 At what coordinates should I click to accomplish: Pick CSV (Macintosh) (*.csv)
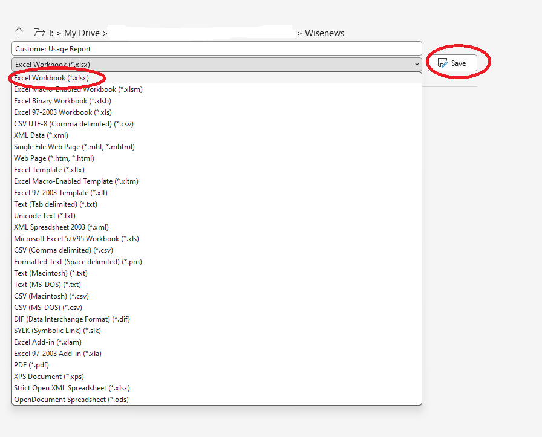click(x=217, y=296)
